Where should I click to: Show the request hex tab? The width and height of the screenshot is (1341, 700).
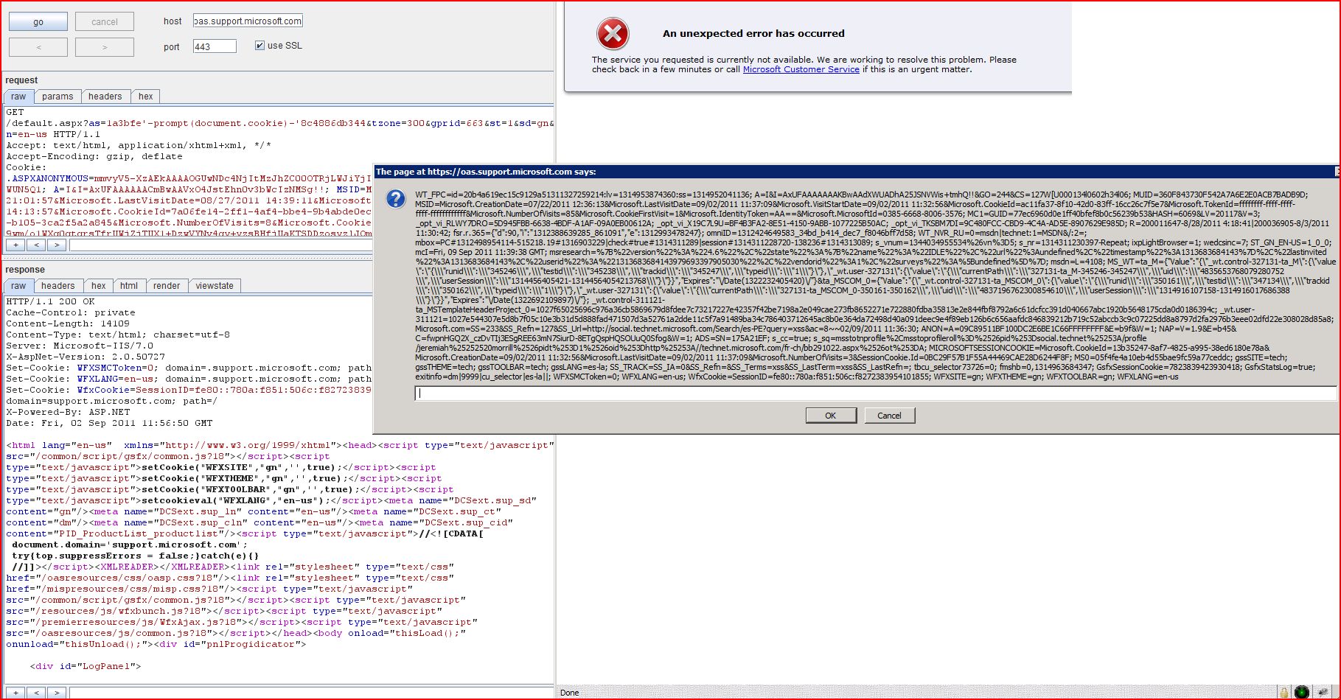coord(146,97)
